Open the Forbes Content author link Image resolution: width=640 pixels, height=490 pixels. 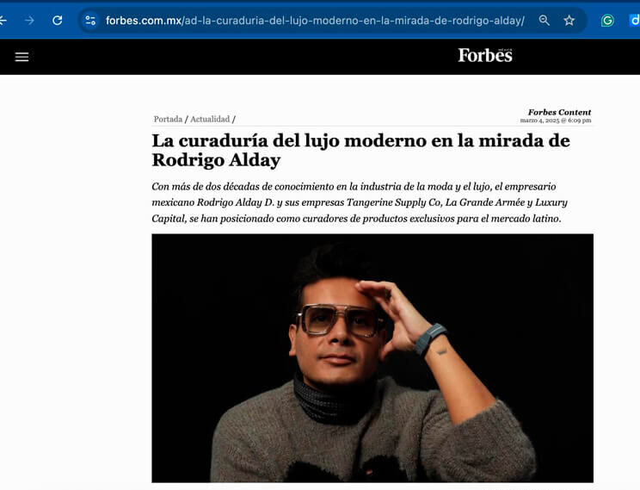pos(559,112)
